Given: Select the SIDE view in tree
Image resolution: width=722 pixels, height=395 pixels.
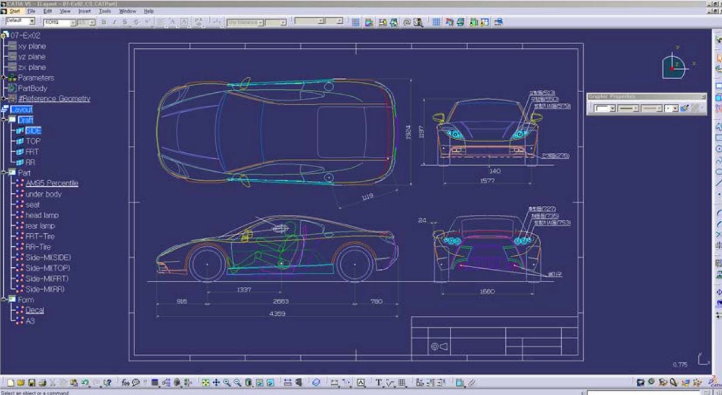Looking at the screenshot, I should 33,130.
